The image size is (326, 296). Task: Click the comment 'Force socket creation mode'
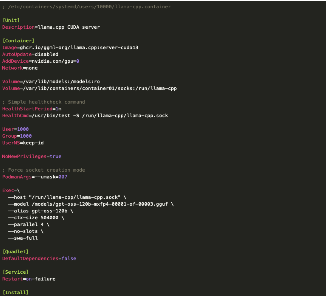47,170
